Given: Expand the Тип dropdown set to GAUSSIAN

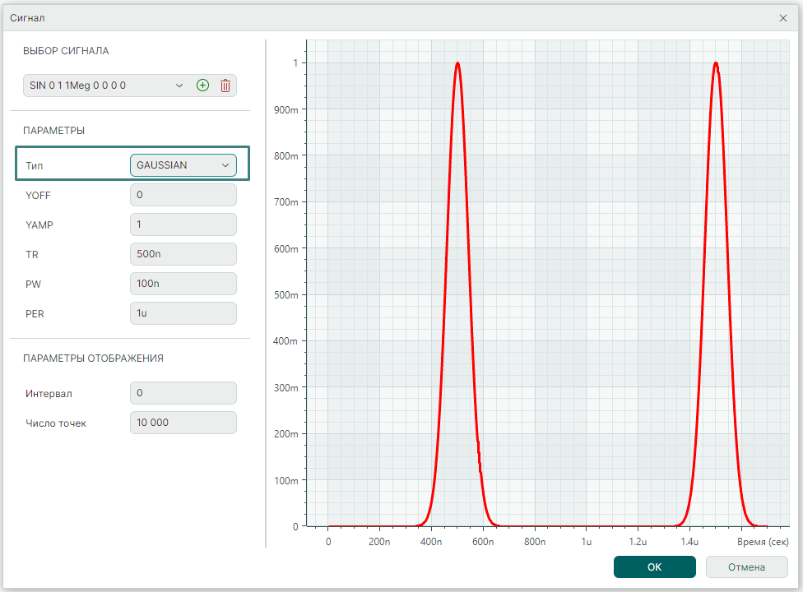Looking at the screenshot, I should pos(183,165).
